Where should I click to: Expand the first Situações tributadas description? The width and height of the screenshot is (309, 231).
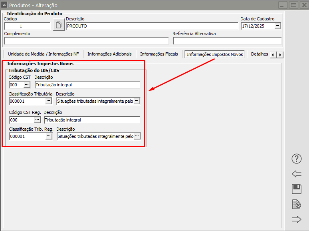[137, 101]
